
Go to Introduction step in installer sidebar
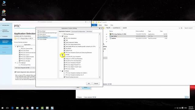click(6, 25)
